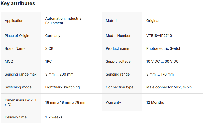Click the Light/dark switching value
Screen dimensions: 203x123
click(62, 87)
